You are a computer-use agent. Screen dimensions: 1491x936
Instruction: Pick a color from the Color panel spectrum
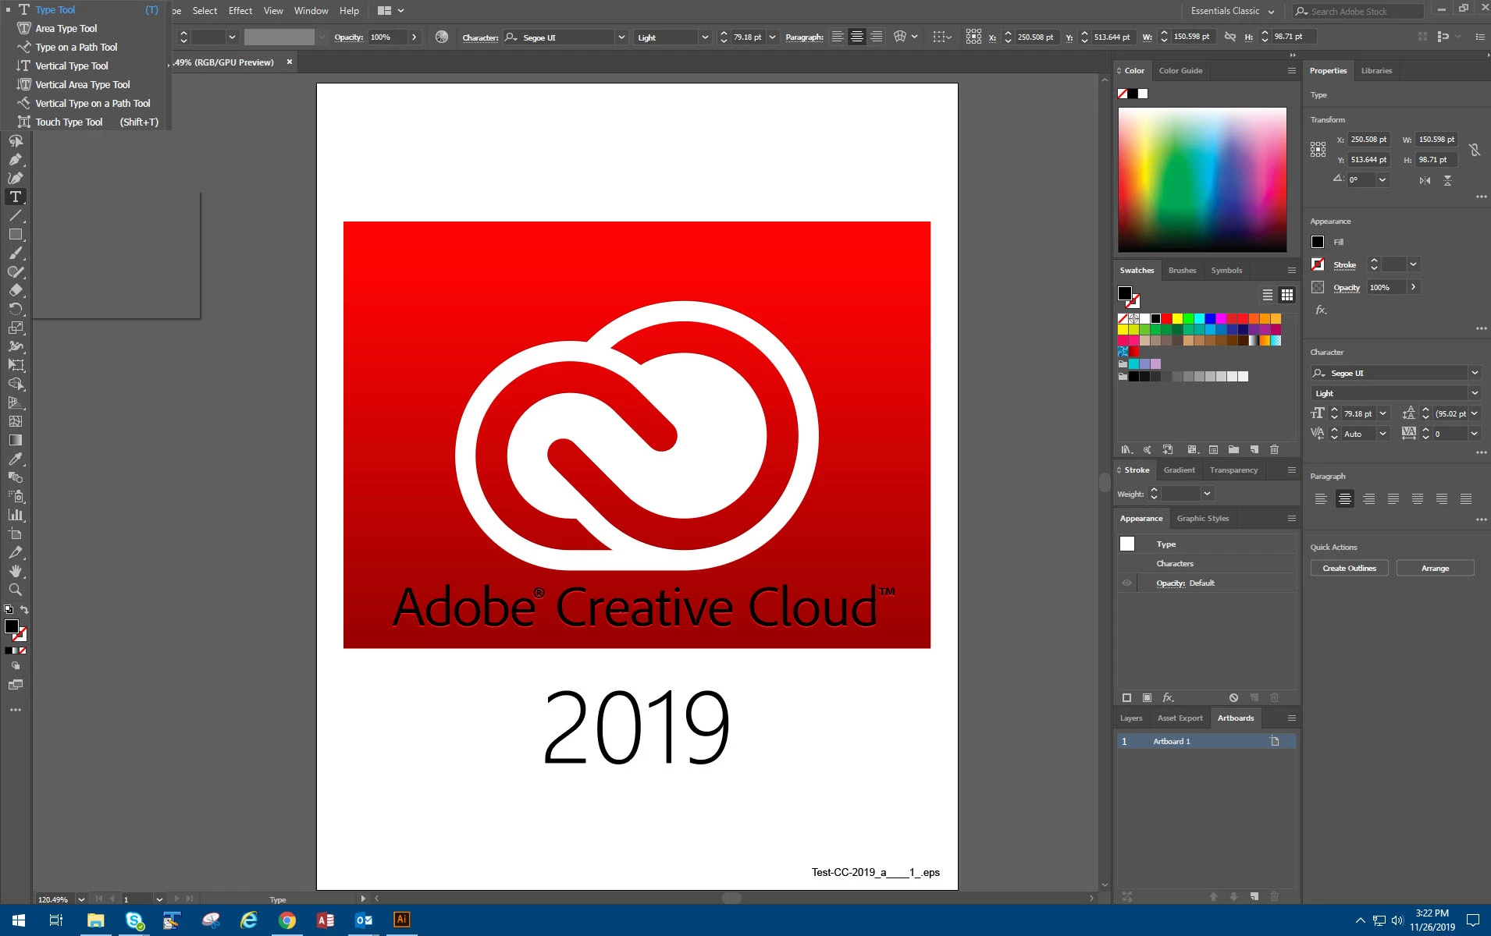pyautogui.click(x=1201, y=179)
